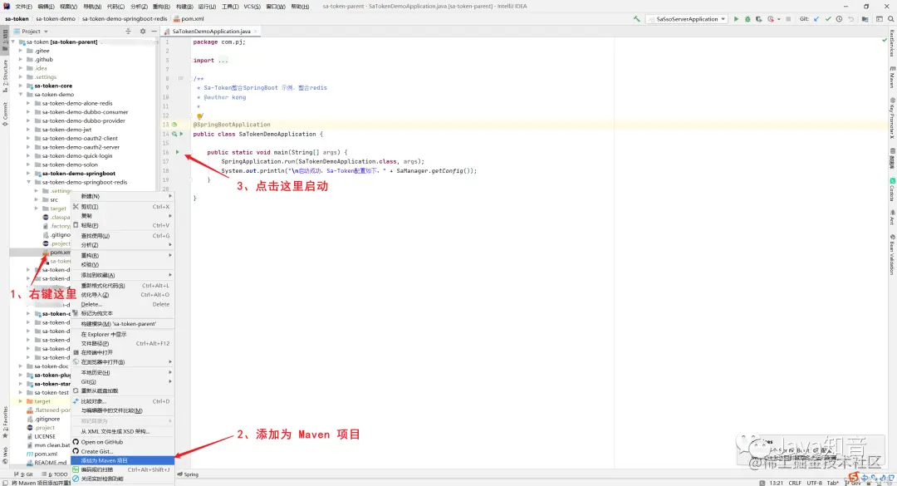Click the Run Anything terminal-window icon
The height and width of the screenshot is (486, 897).
pyautogui.click(x=880, y=19)
